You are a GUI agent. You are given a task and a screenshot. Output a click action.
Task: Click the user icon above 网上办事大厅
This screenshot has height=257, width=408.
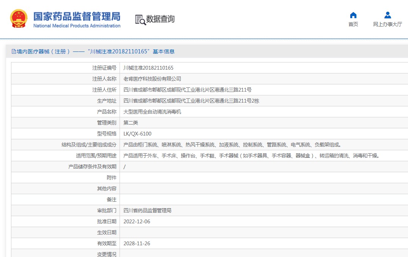point(387,15)
